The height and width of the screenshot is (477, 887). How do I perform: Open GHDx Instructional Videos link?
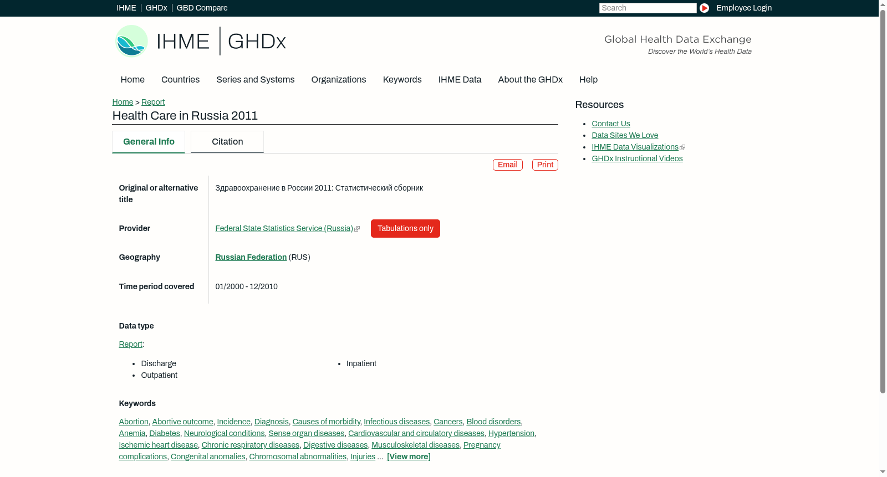coord(637,158)
